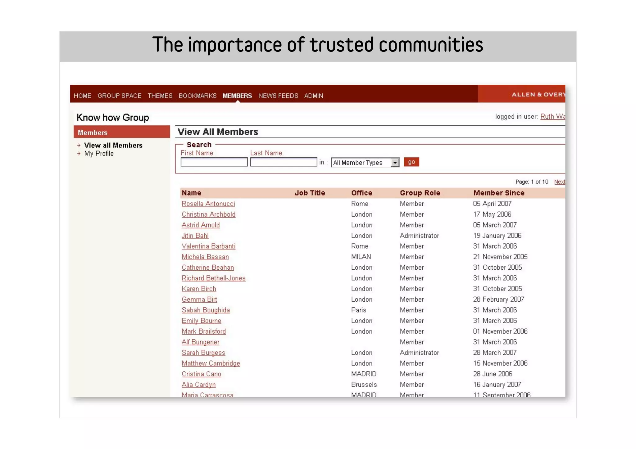
Task: Click the First Name search field
Action: (x=214, y=162)
